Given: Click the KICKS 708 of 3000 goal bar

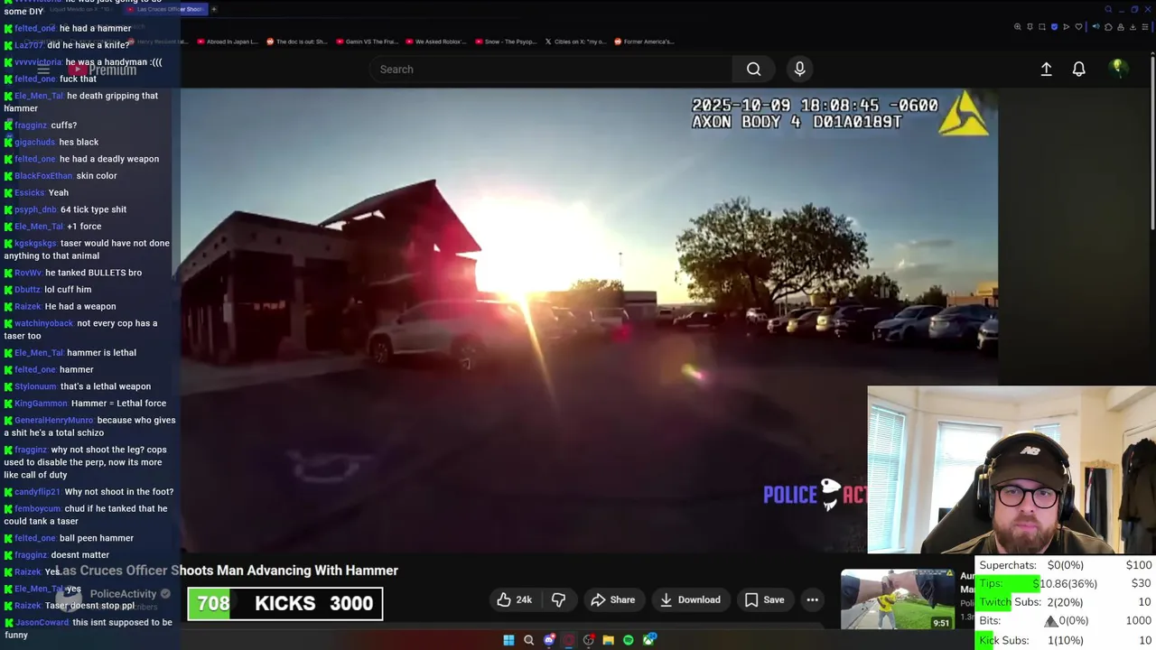Looking at the screenshot, I should click(x=285, y=603).
